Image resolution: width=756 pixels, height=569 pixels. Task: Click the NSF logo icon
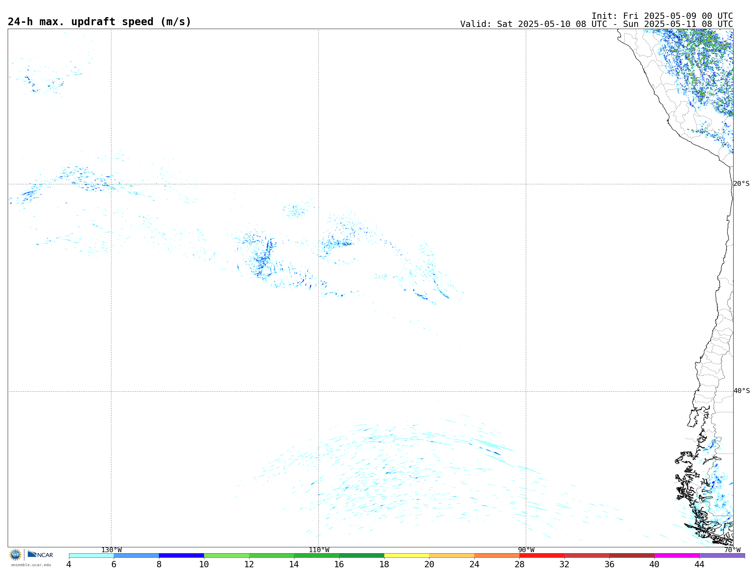point(15,555)
